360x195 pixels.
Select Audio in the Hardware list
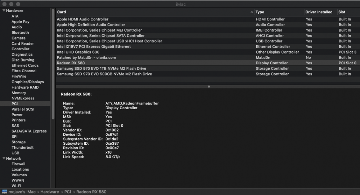pyautogui.click(x=17, y=27)
